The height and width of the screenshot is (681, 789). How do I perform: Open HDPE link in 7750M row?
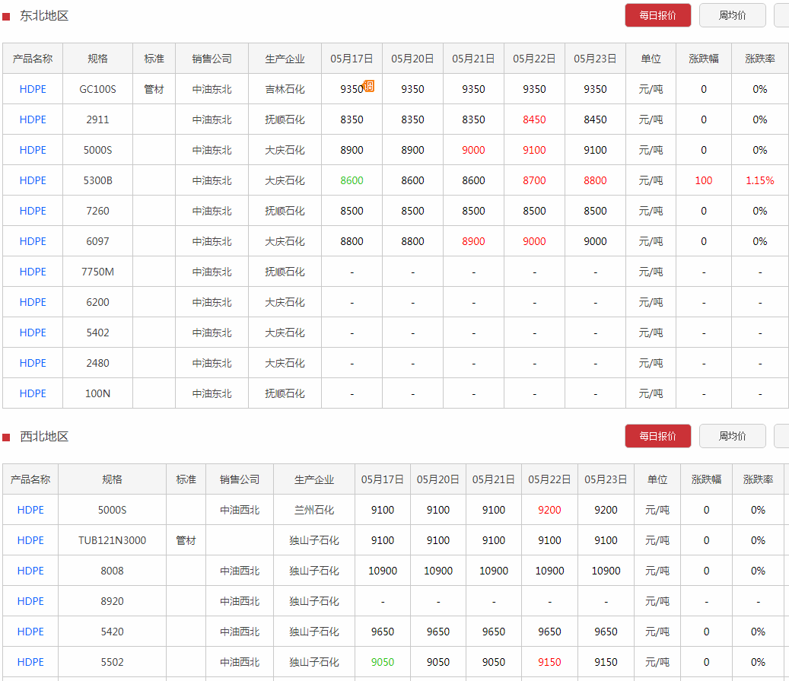[33, 272]
